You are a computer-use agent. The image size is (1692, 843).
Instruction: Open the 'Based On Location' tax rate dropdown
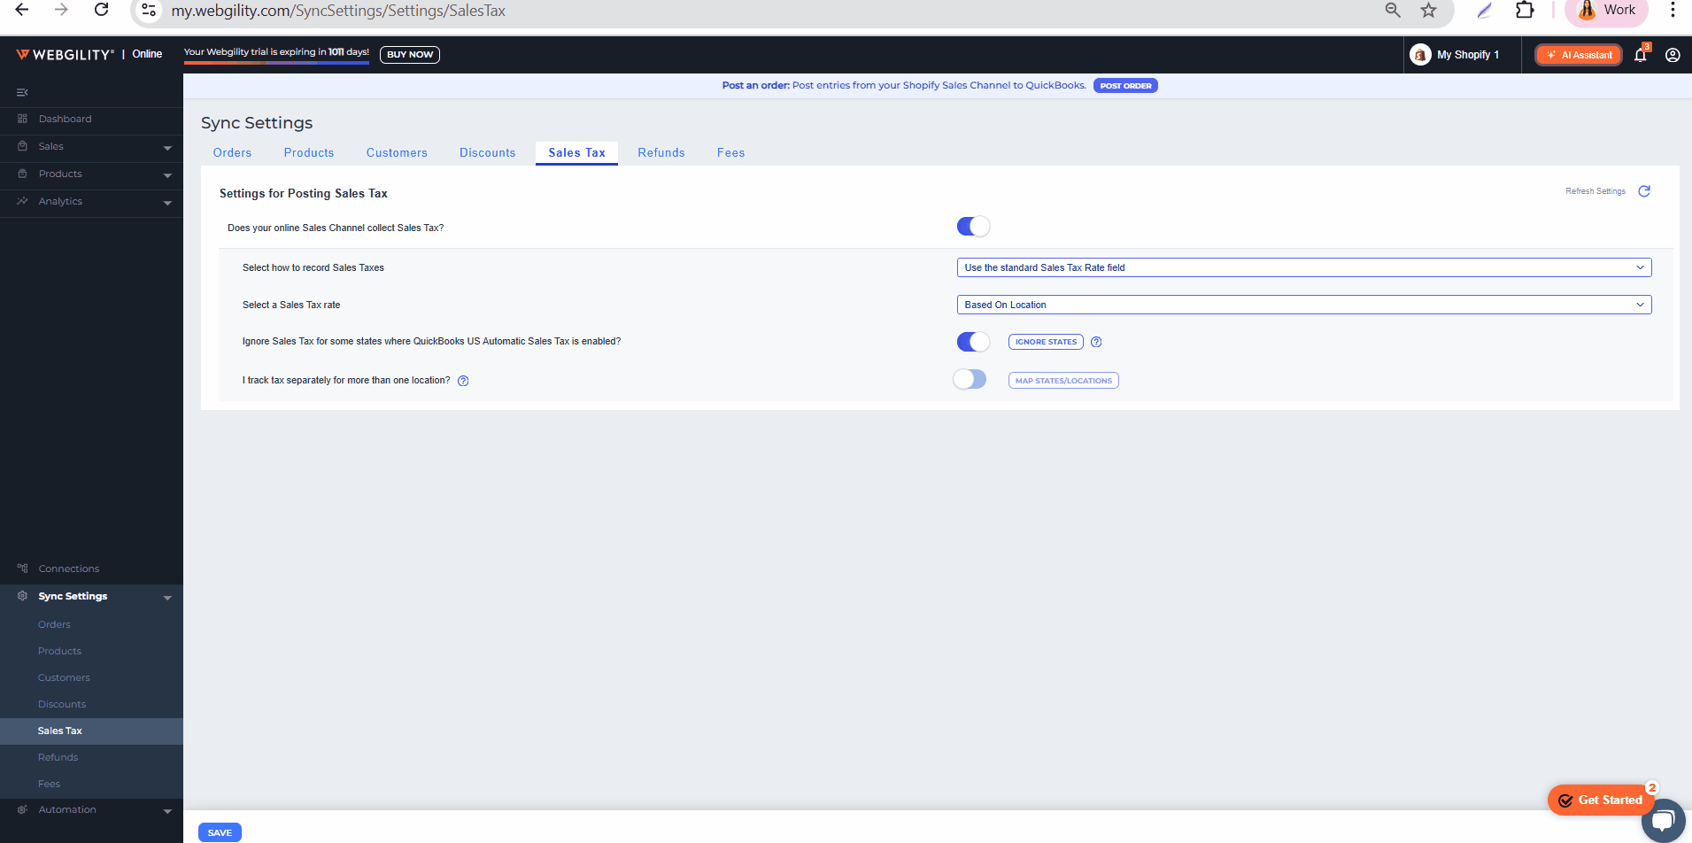pyautogui.click(x=1303, y=305)
